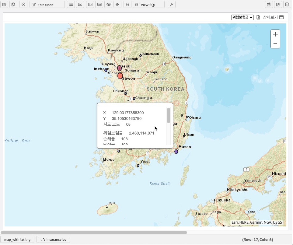
Task: Click the ID card icon in toolbar
Action: coord(90,5)
